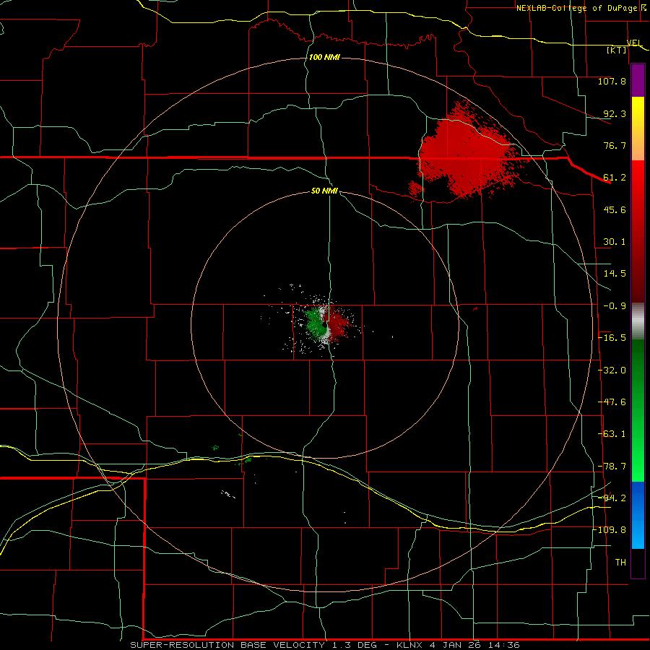Viewport: 650px width, 650px height.
Task: Click the -0.9 value on velocity scale
Action: [615, 306]
